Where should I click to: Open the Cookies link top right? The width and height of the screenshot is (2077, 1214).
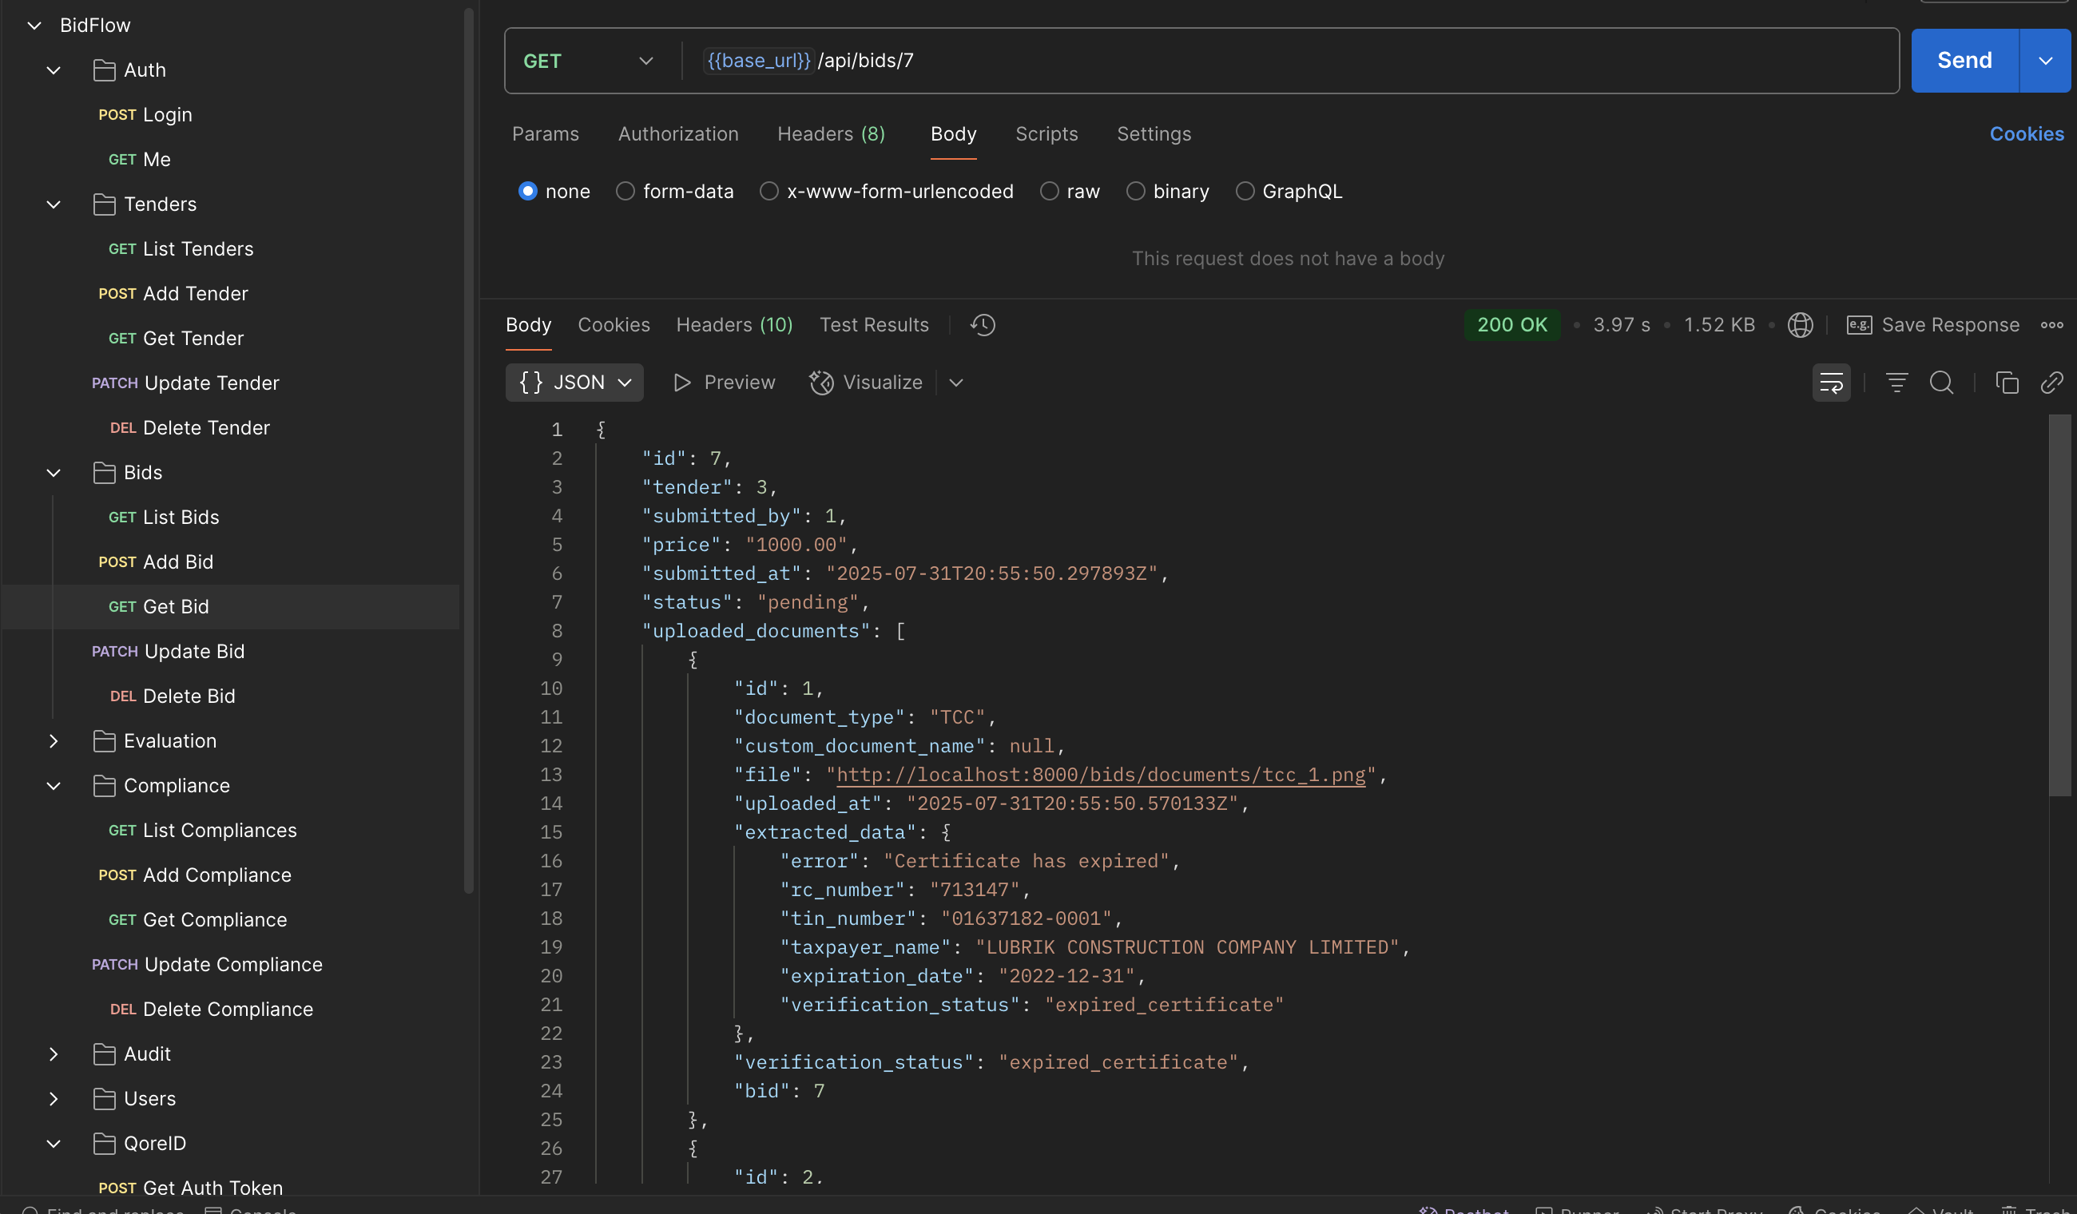(2026, 133)
